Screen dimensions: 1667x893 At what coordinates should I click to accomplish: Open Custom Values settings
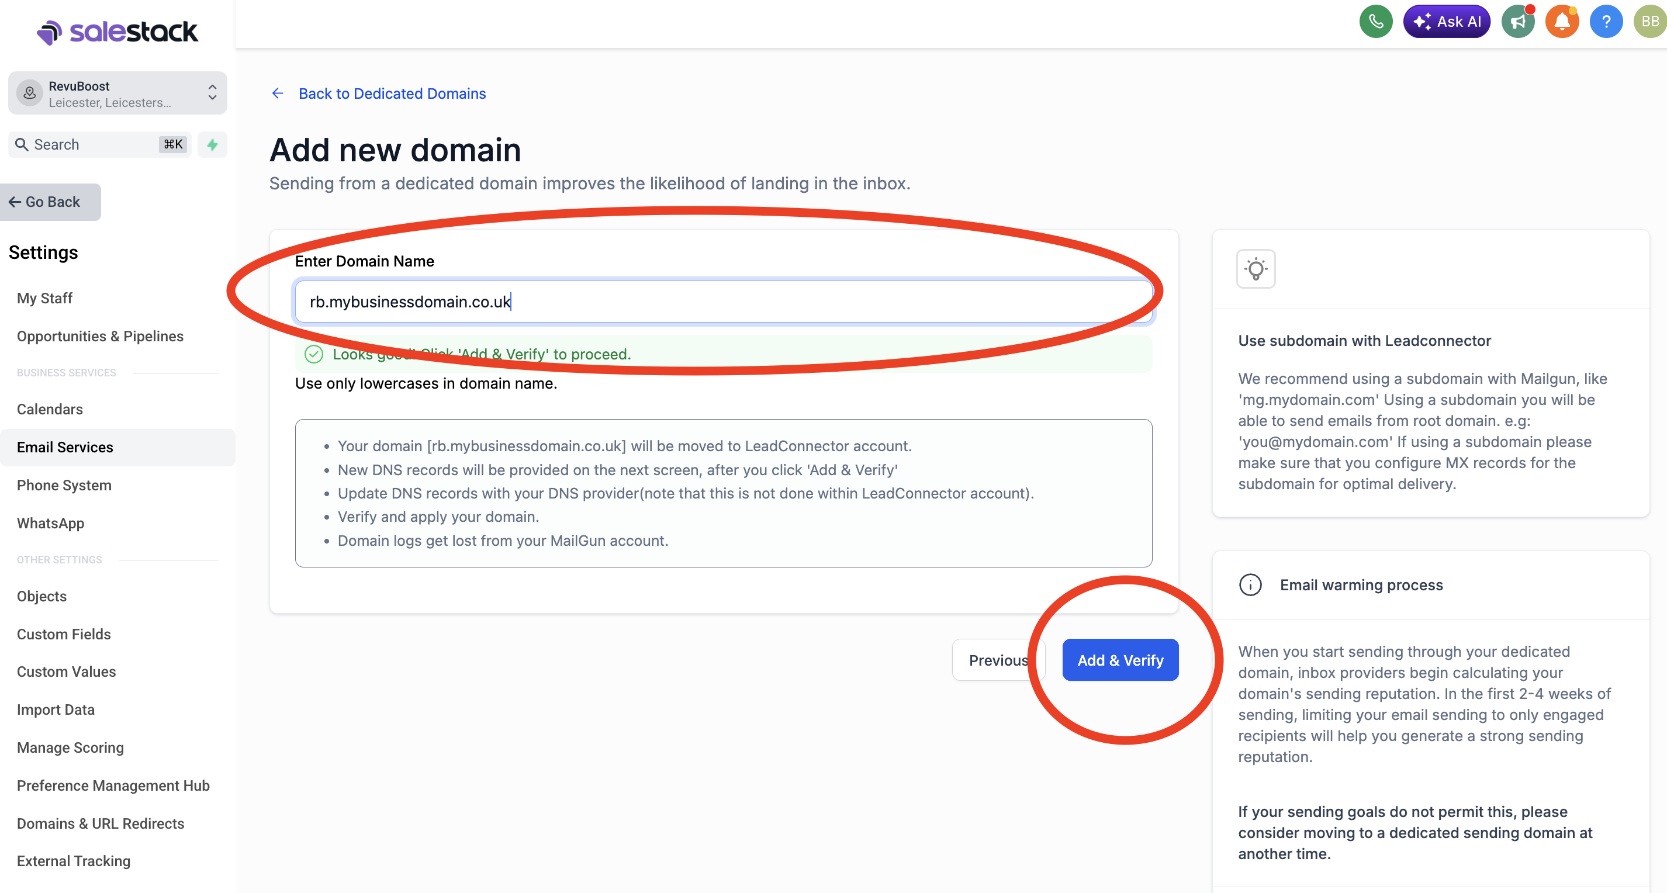click(66, 671)
